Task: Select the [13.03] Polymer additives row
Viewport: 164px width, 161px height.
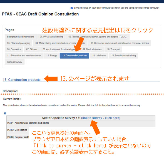Action: (18, 137)
